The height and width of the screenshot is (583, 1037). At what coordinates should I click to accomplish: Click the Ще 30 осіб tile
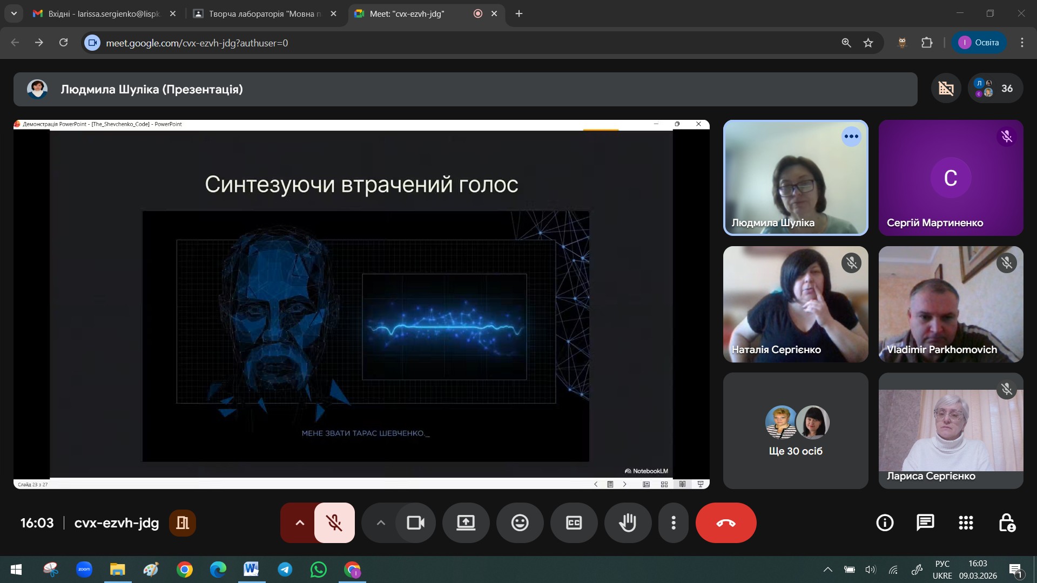pos(796,431)
